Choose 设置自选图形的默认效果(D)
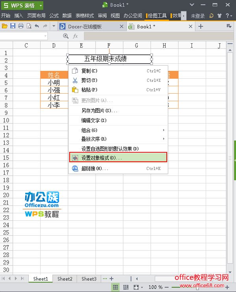This screenshot has height=292, width=236. 118,149
